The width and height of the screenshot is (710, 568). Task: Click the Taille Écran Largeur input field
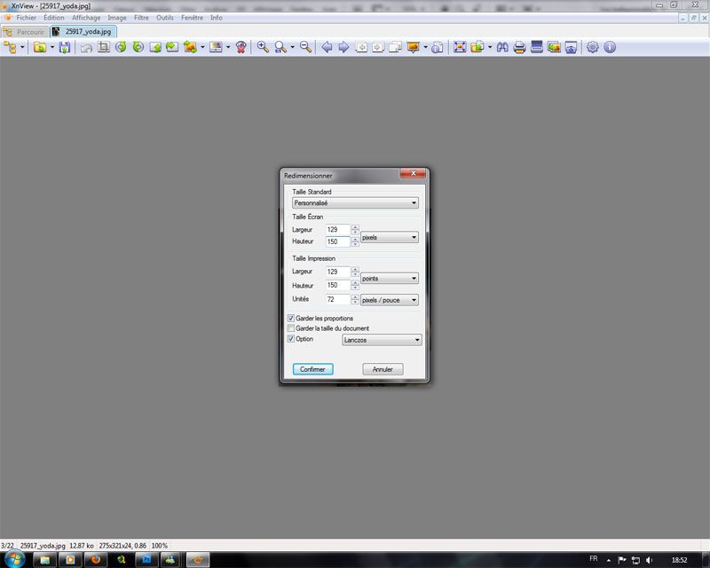(x=338, y=230)
